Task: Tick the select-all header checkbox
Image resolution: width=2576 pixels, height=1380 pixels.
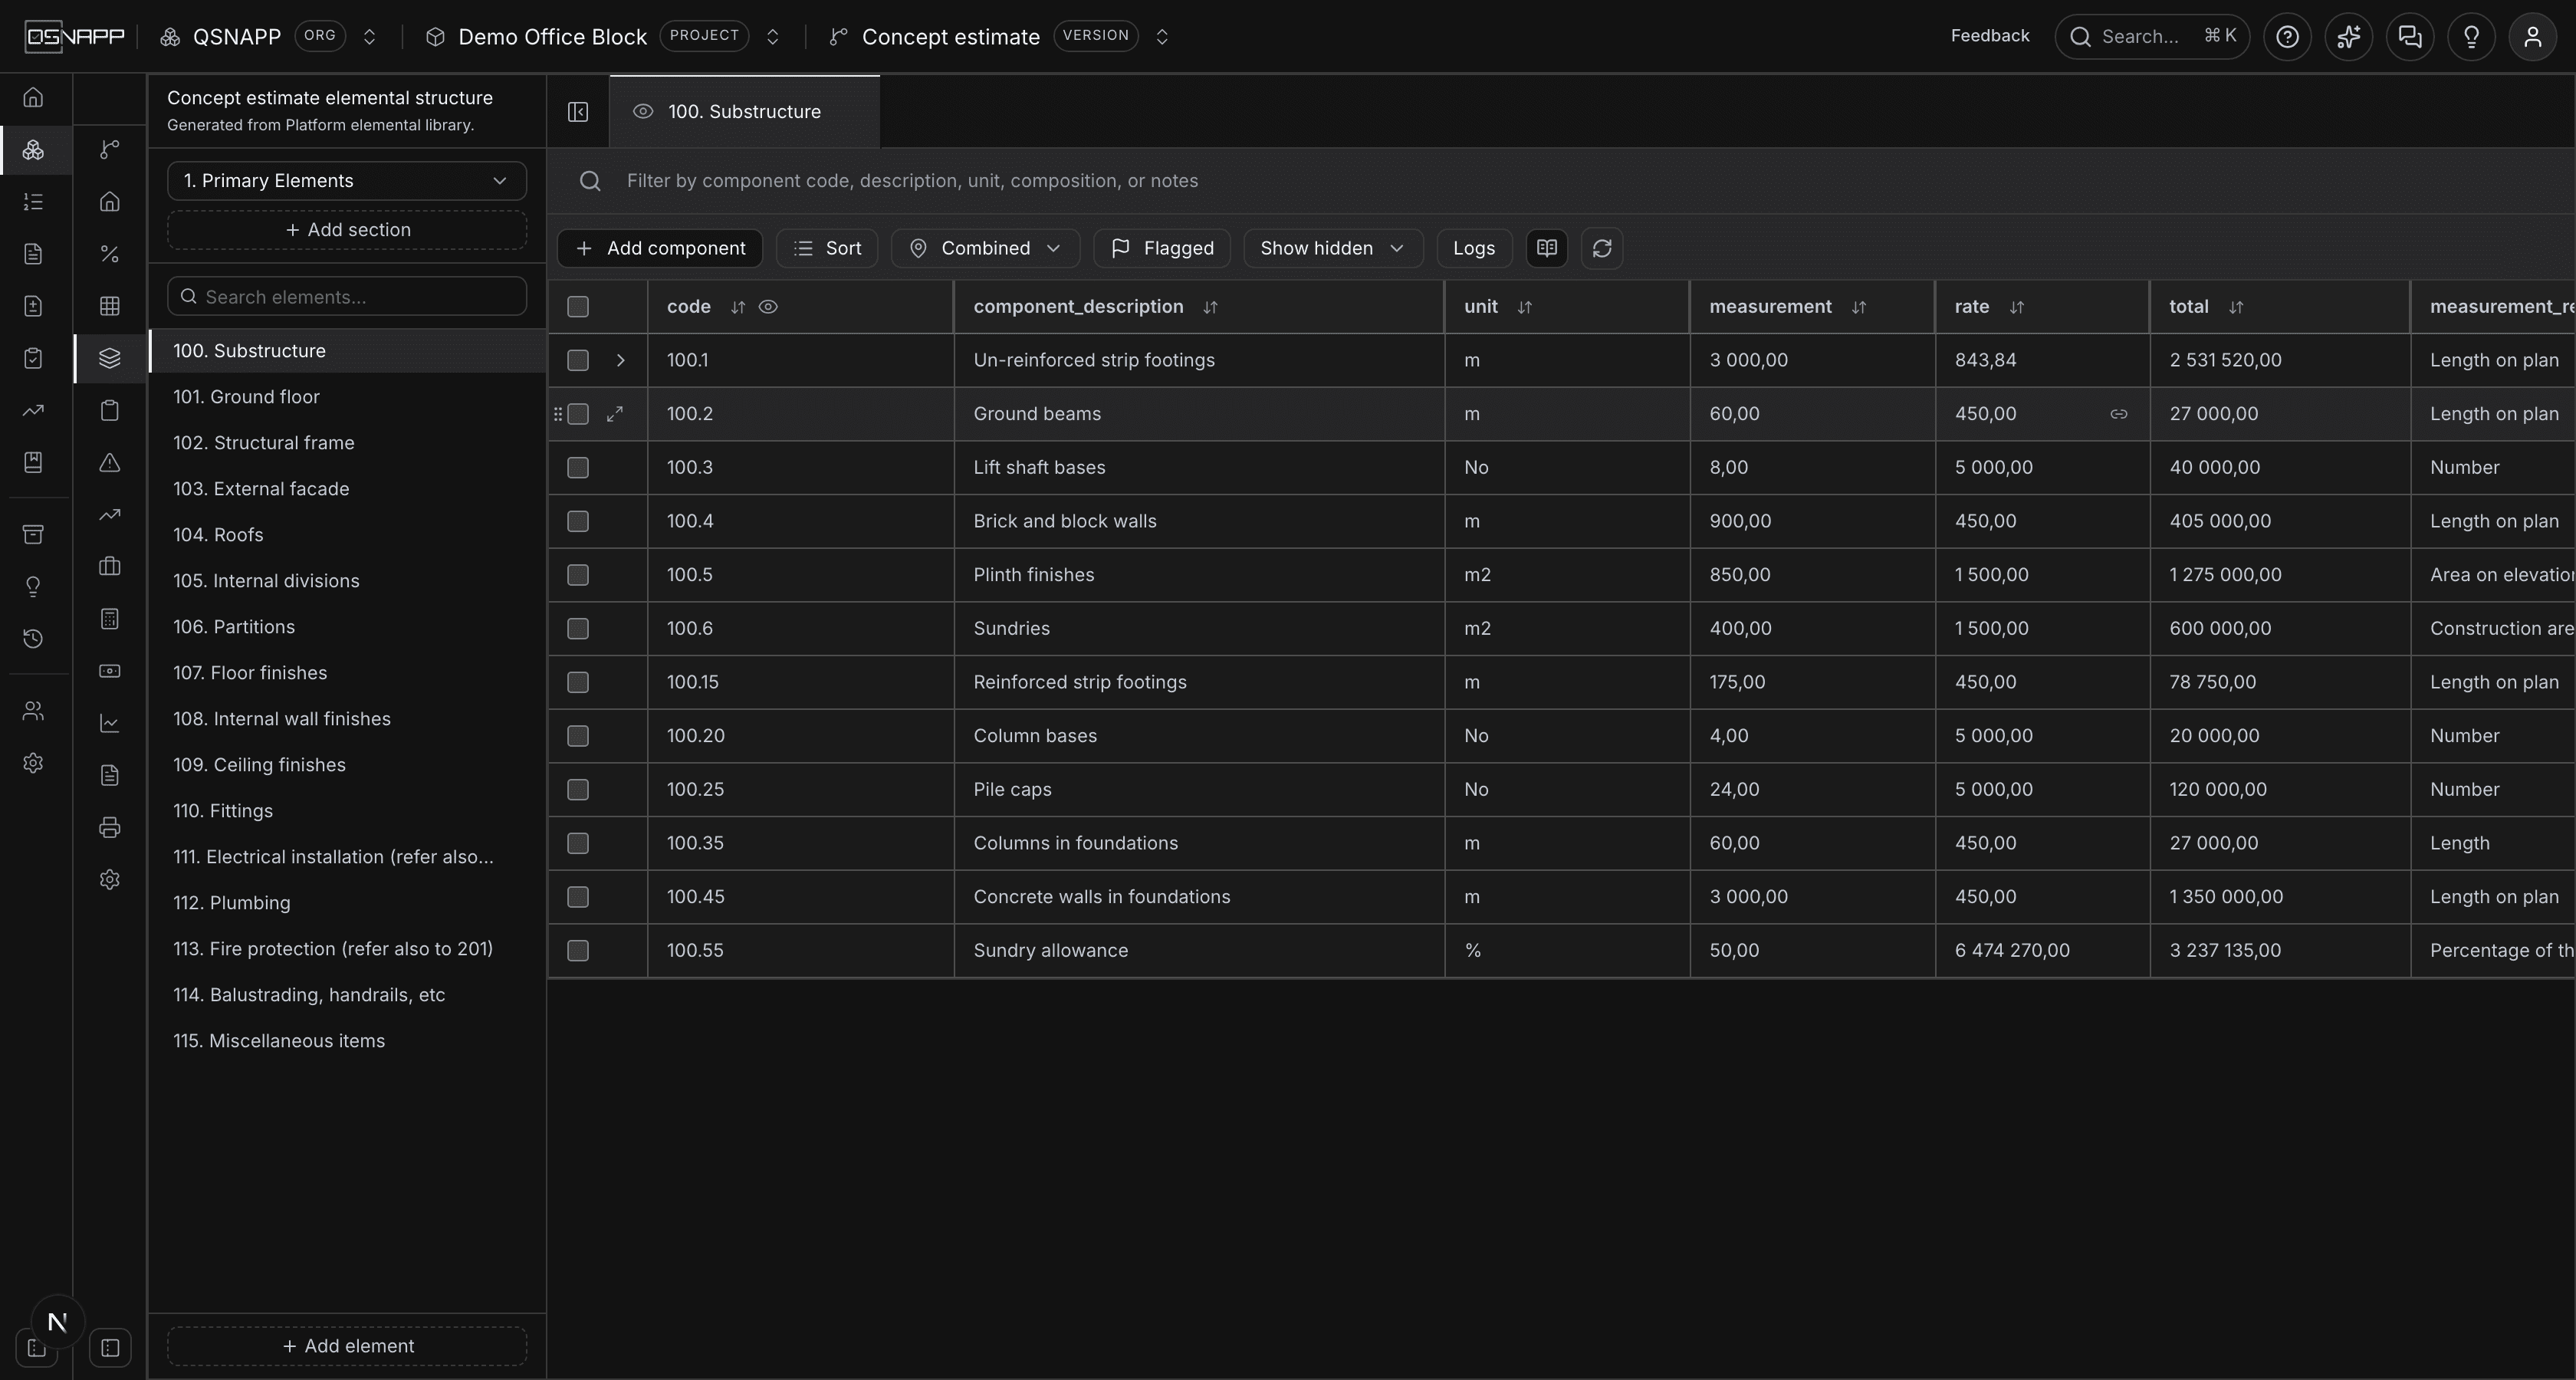Action: [x=578, y=306]
